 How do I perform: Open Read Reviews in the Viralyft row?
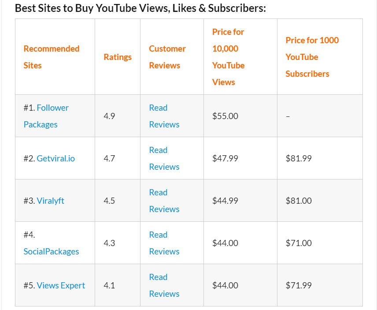click(x=164, y=201)
